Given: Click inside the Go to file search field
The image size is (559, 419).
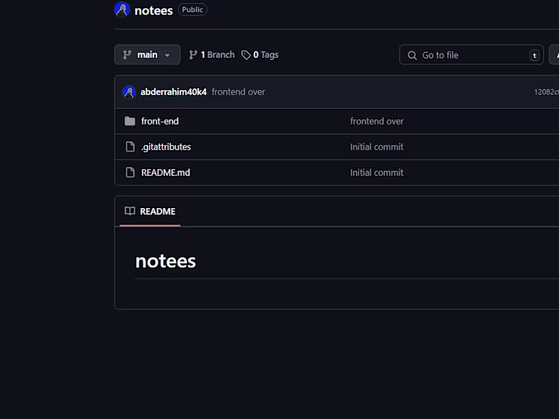Looking at the screenshot, I should (x=468, y=54).
